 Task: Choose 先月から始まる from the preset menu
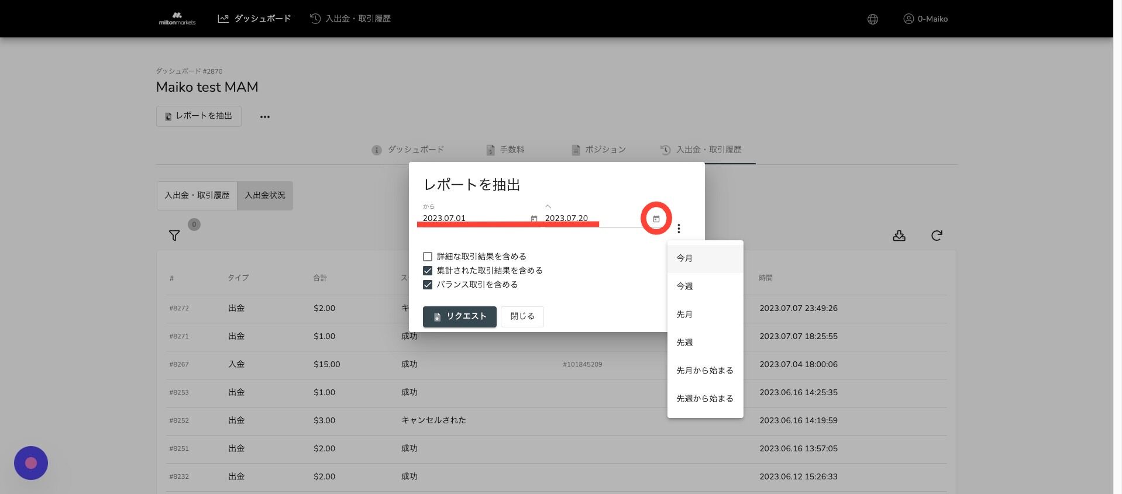(x=705, y=371)
